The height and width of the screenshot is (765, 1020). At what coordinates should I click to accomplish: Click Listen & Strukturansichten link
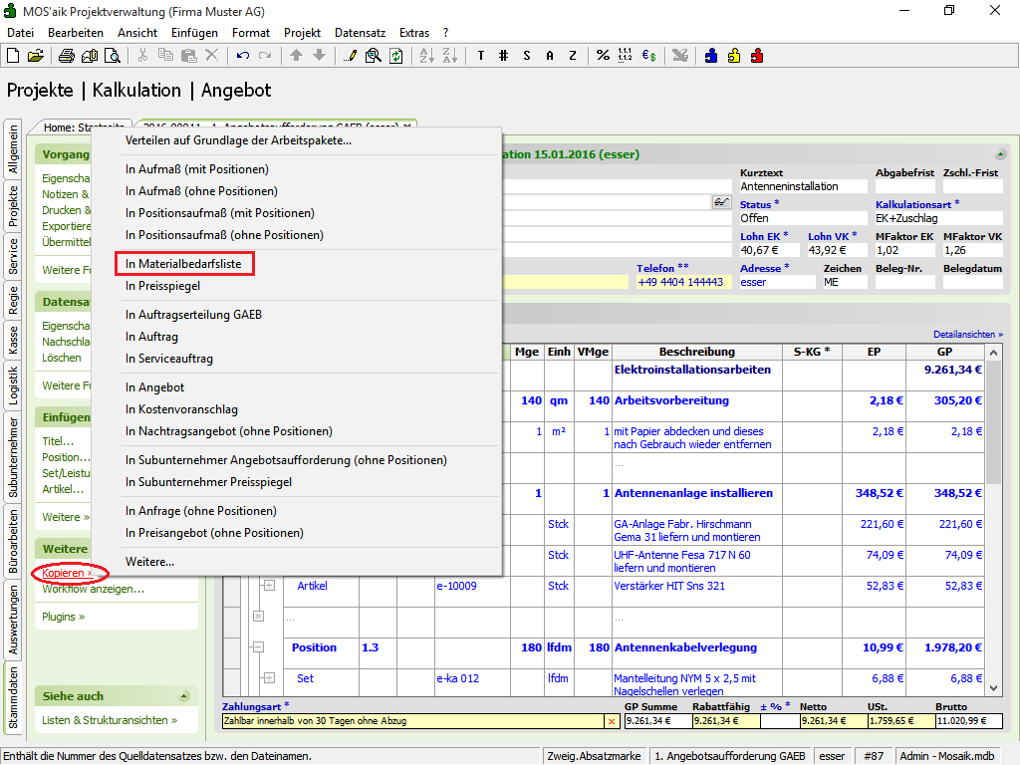pos(110,720)
